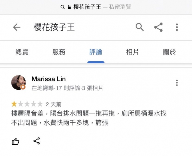
Task: Share this place using the header share icon
Action: tap(158, 27)
